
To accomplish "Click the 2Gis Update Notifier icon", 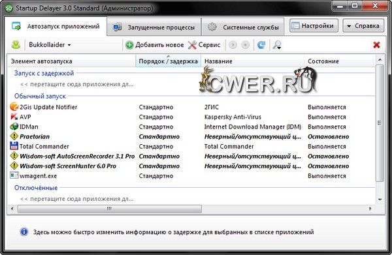I will tap(14, 107).
